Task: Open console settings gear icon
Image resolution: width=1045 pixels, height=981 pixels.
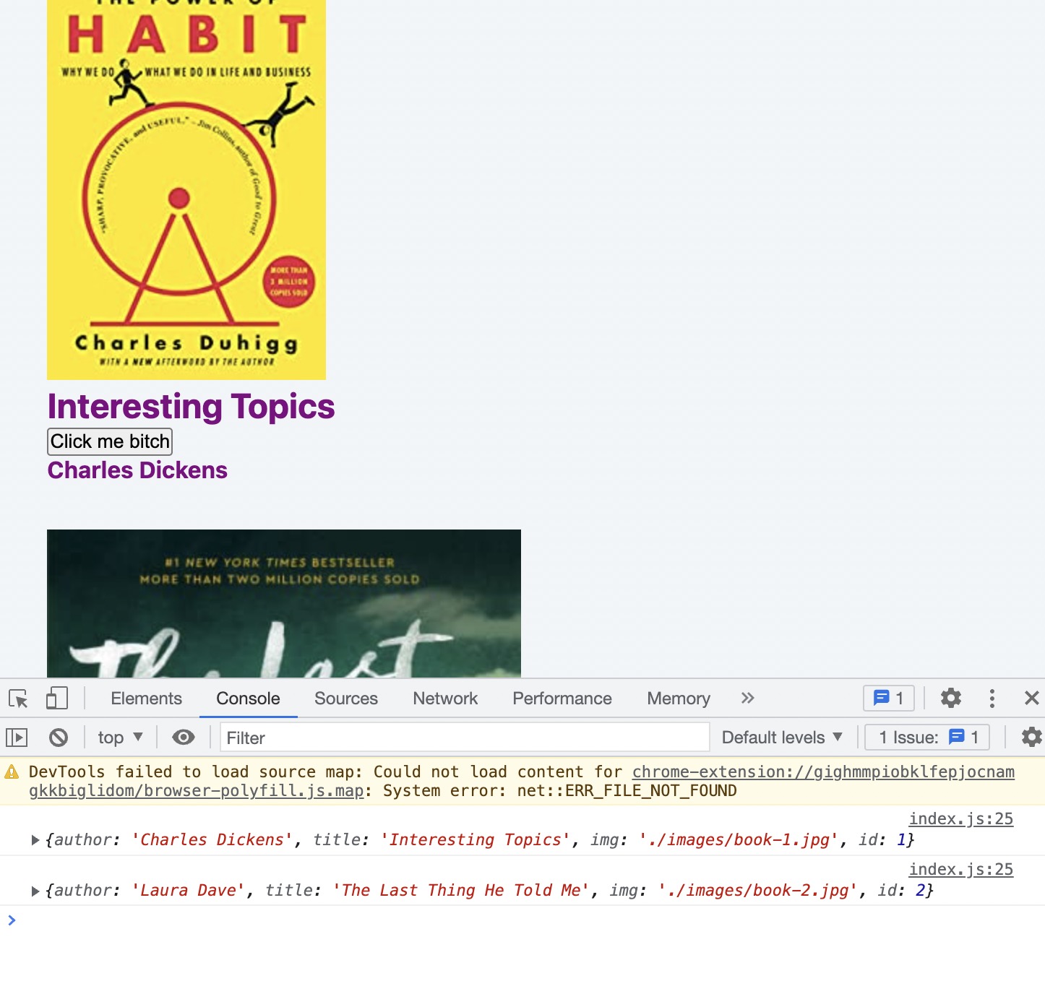Action: point(1031,737)
